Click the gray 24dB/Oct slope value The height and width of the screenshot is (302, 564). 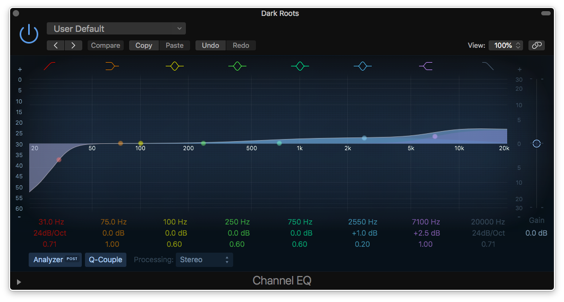[x=489, y=233]
